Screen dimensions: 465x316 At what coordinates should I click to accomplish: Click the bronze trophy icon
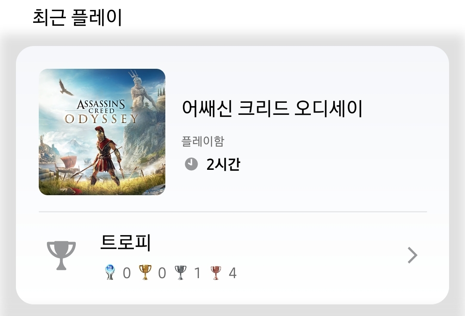click(x=216, y=273)
